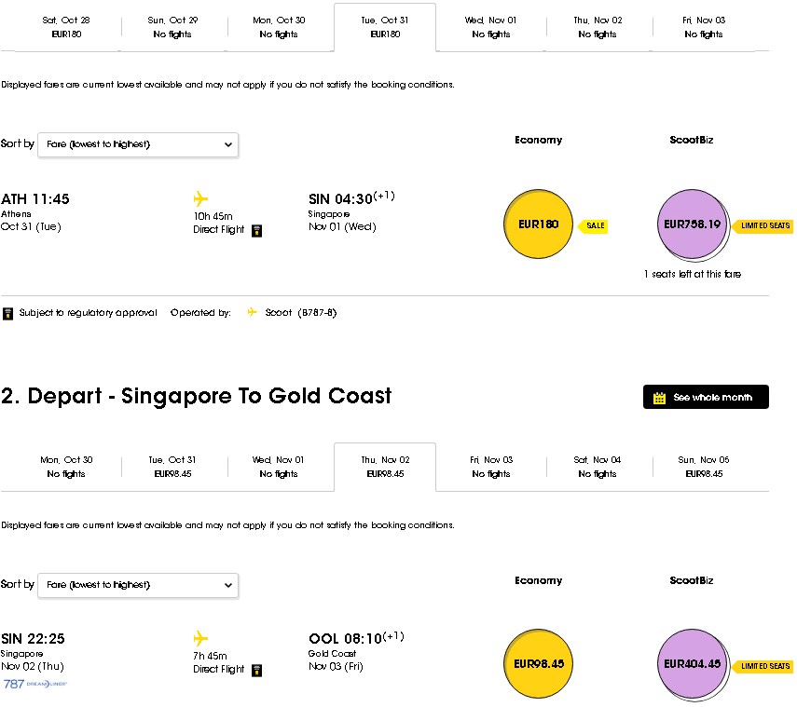Open the See whole month calendar

[706, 397]
